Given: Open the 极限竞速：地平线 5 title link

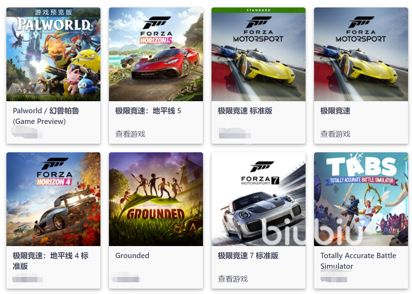Looking at the screenshot, I should [x=148, y=111].
